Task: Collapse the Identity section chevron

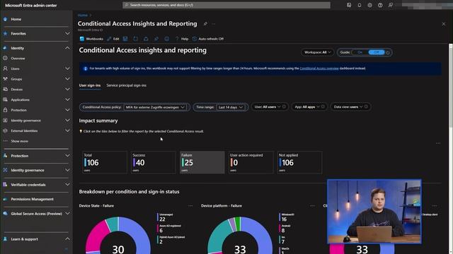Action: [67, 48]
